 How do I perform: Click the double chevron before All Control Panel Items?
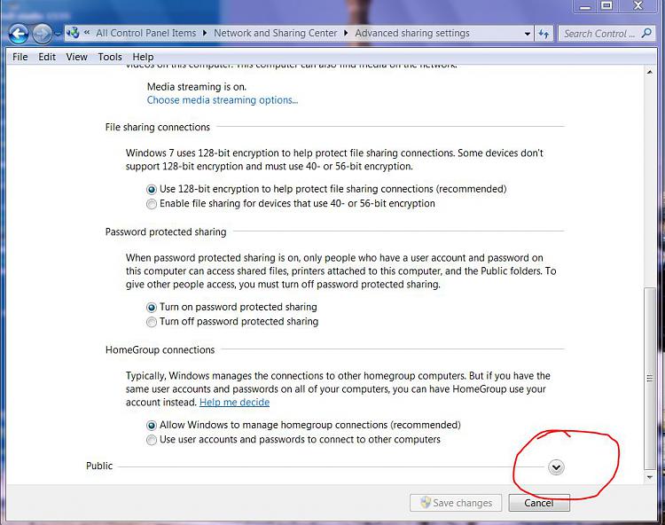click(87, 33)
